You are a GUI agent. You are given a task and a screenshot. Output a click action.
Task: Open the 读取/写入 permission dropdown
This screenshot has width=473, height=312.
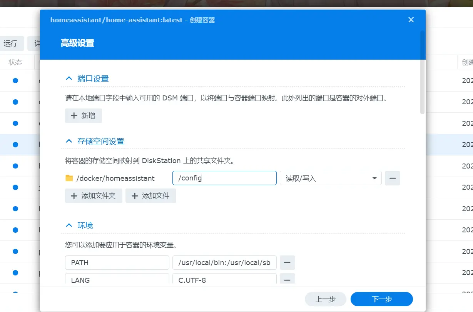pos(331,178)
